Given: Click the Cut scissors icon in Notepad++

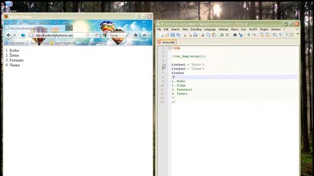Looking at the screenshot, I should (x=203, y=35).
